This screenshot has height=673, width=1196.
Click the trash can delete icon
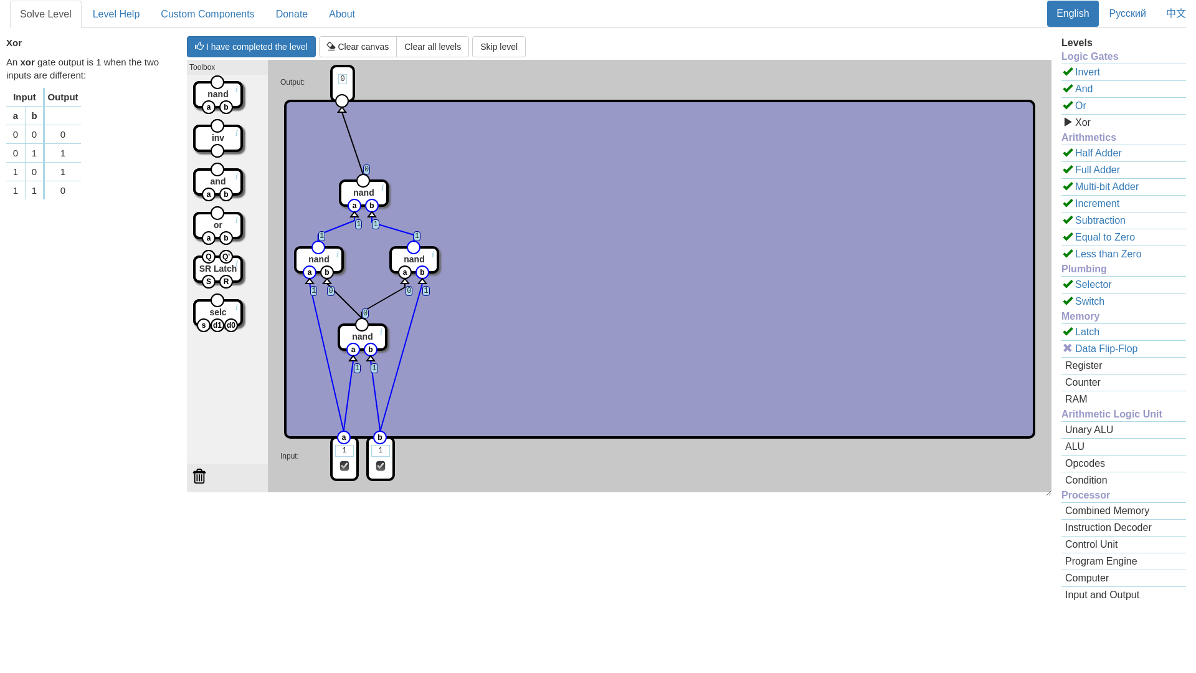pyautogui.click(x=199, y=476)
